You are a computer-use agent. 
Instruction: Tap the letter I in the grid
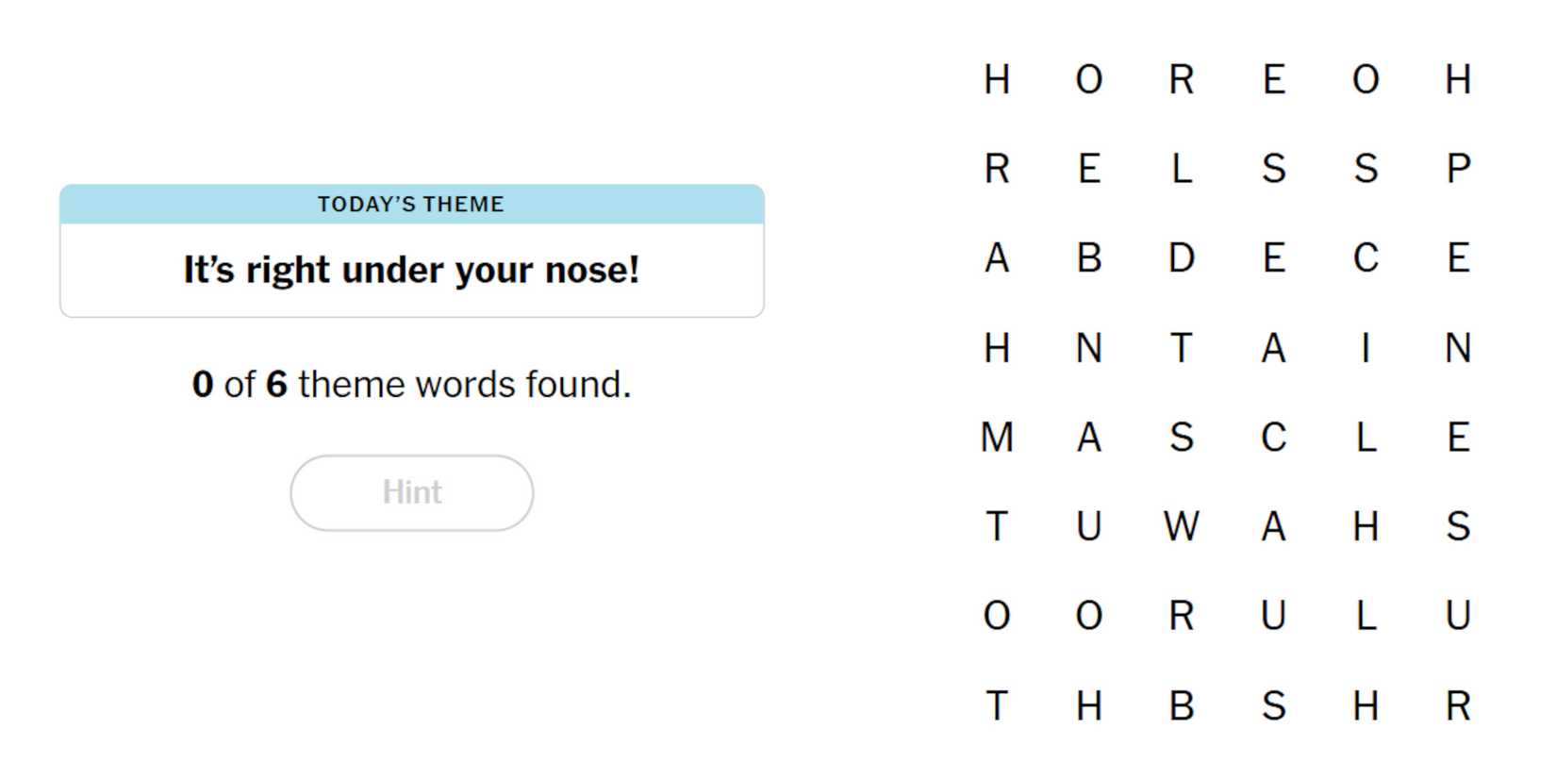(x=1365, y=348)
